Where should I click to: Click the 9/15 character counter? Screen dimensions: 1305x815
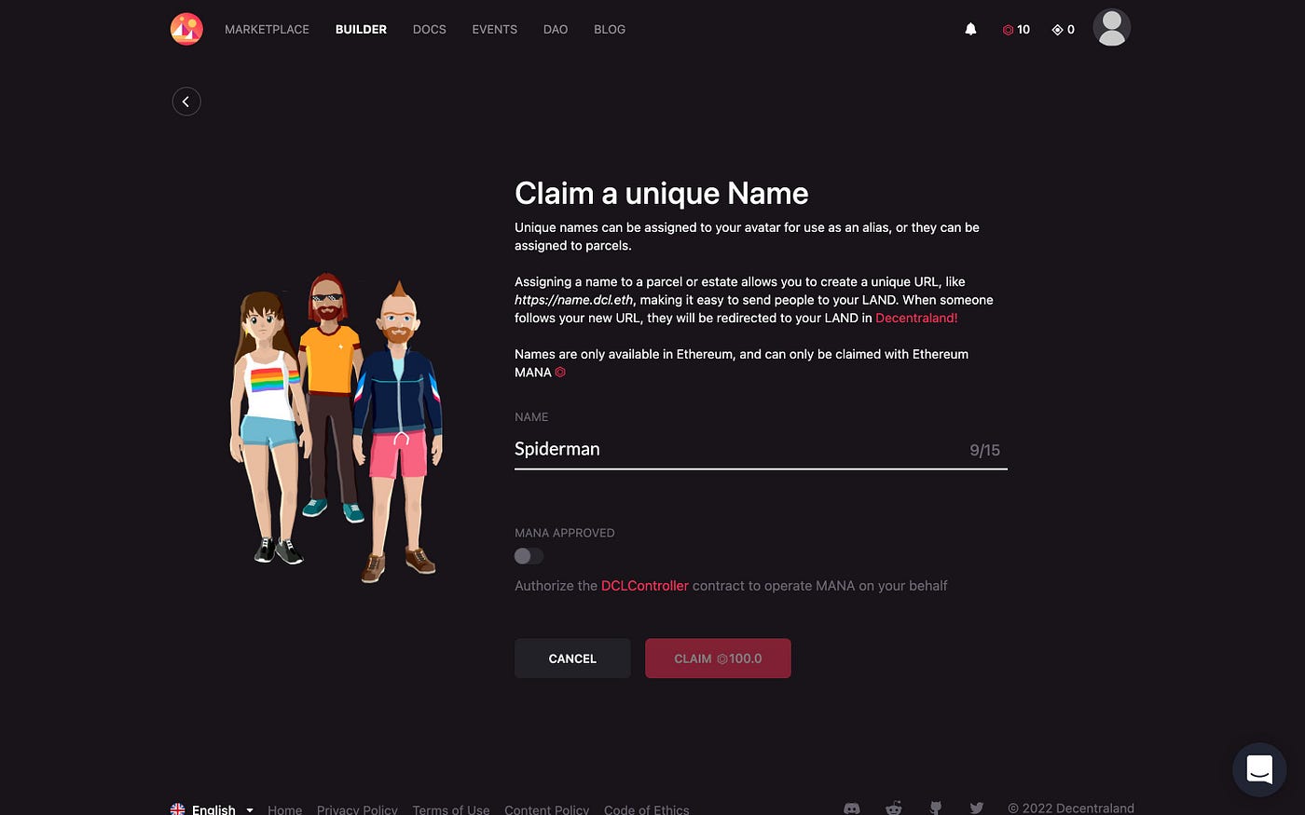pos(984,451)
